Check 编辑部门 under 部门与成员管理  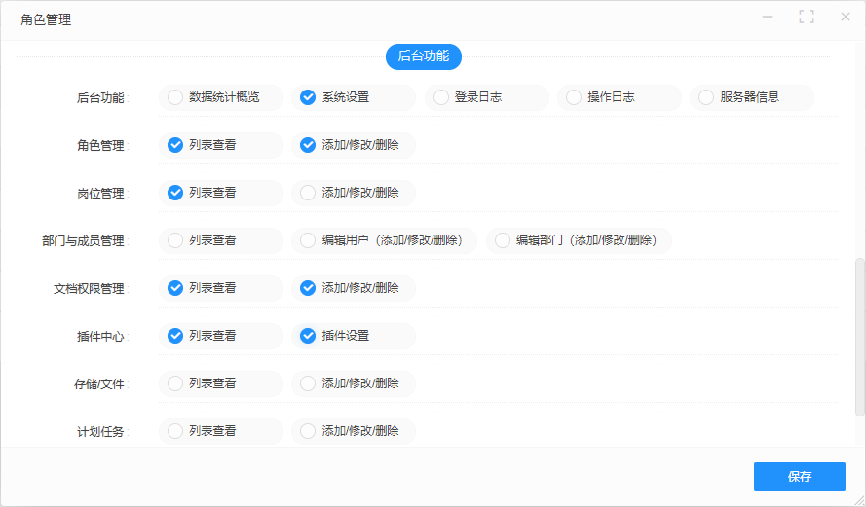[502, 240]
